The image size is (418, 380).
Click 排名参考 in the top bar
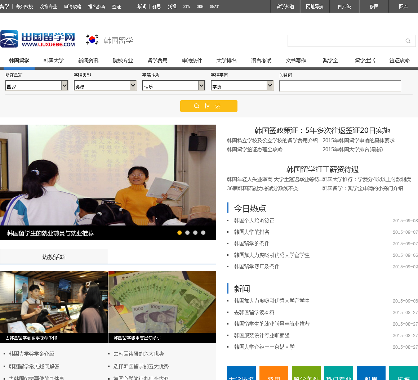pyautogui.click(x=97, y=6)
